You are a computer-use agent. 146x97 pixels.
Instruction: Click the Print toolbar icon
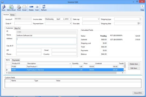[x=19, y=8]
